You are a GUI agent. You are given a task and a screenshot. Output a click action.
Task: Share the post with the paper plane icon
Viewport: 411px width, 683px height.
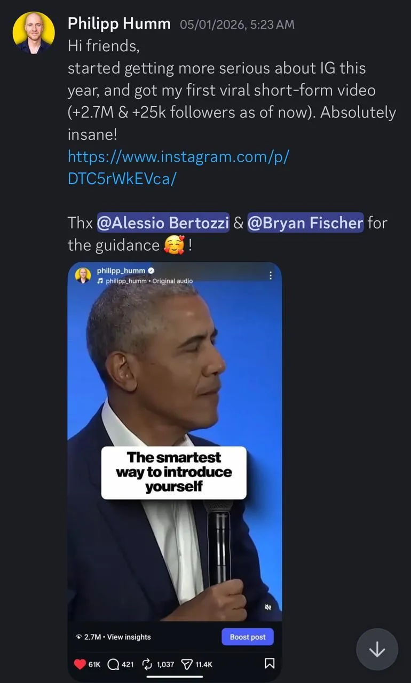pyautogui.click(x=187, y=664)
